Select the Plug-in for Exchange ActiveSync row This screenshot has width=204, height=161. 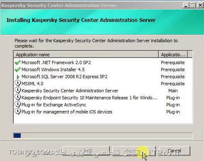103,105
